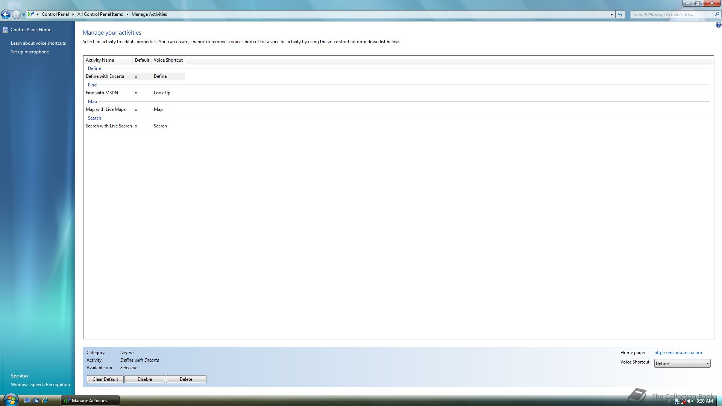Image resolution: width=722 pixels, height=406 pixels.
Task: Click Manage Activities taskbar button
Action: click(x=90, y=401)
